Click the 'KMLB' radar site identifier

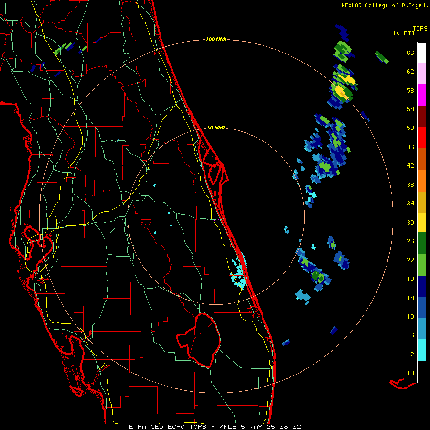point(228,427)
